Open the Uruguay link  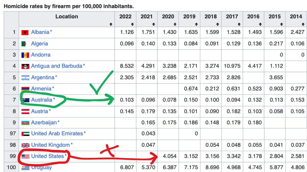point(41,167)
